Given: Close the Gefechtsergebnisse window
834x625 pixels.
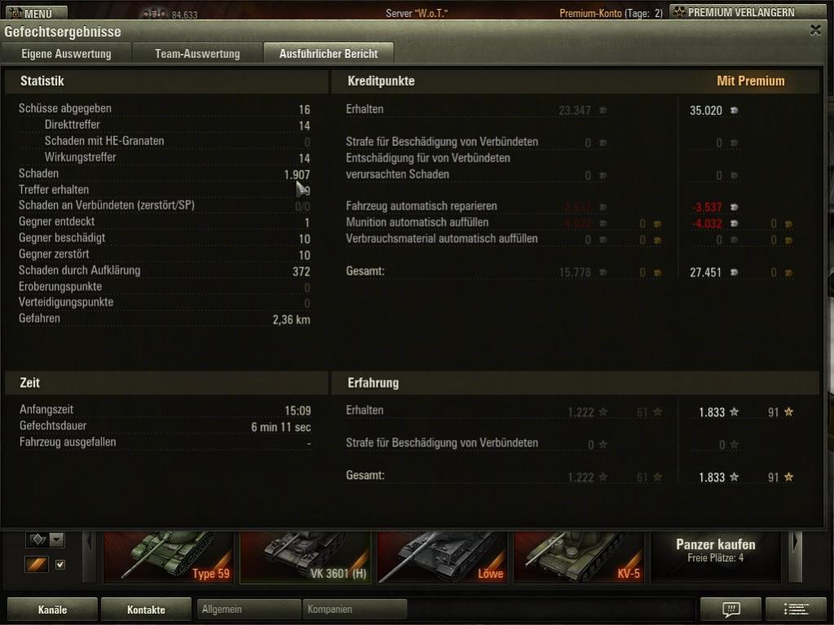Looking at the screenshot, I should 815,30.
